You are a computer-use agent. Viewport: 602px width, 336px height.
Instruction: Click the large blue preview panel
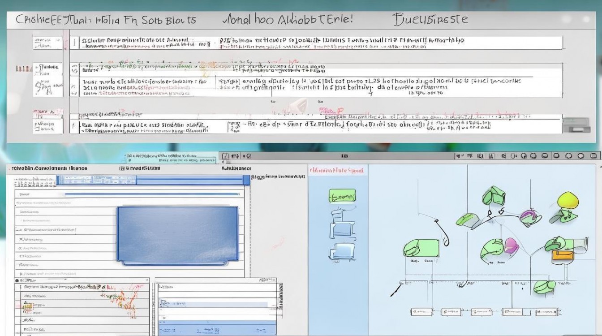click(177, 234)
